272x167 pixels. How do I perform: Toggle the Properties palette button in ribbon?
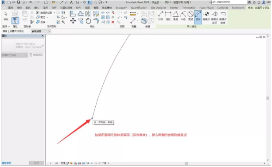[15, 21]
